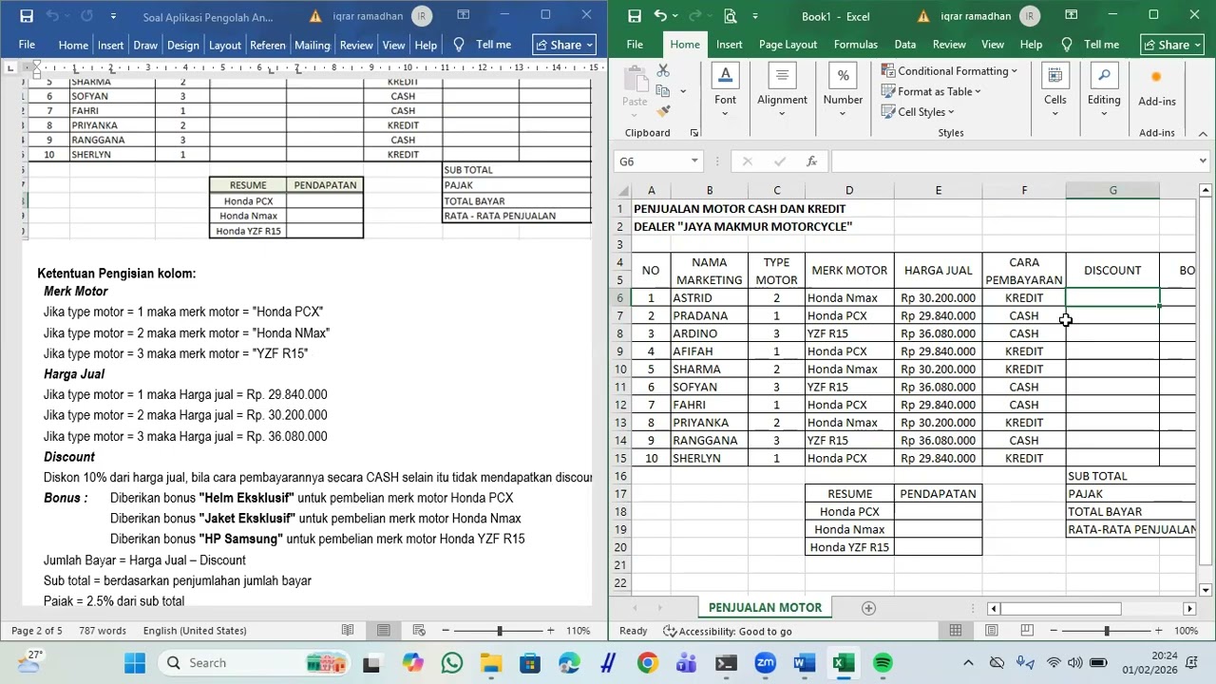Open WhatsApp from the taskbar
The width and height of the screenshot is (1216, 684).
point(451,663)
